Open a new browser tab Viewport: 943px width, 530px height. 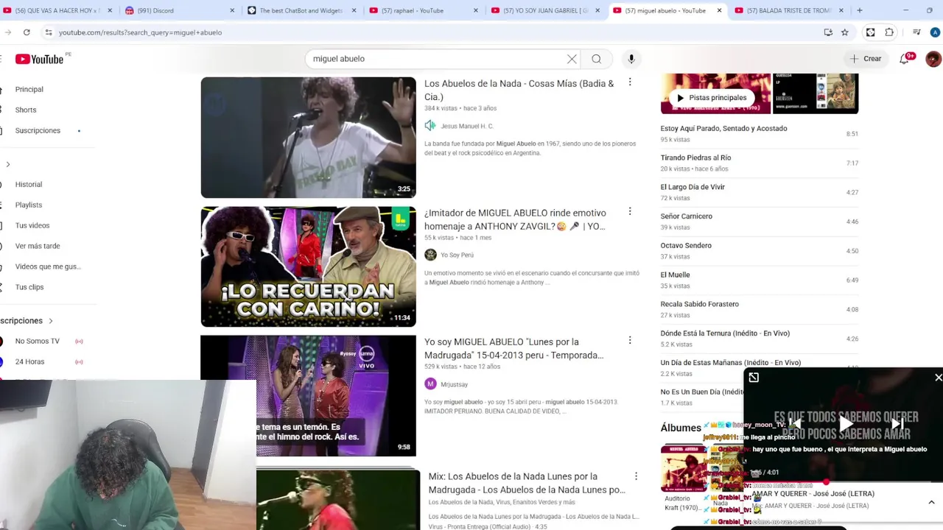coord(860,10)
